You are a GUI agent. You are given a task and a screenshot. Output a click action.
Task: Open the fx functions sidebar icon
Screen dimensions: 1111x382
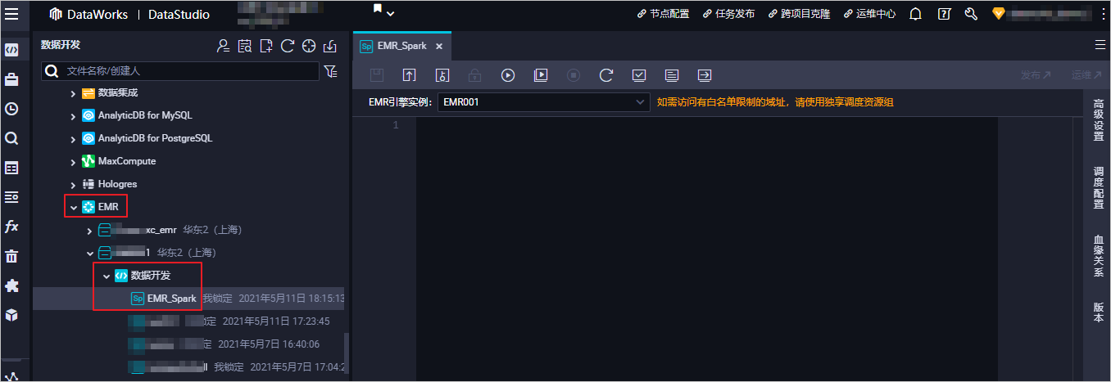click(11, 227)
